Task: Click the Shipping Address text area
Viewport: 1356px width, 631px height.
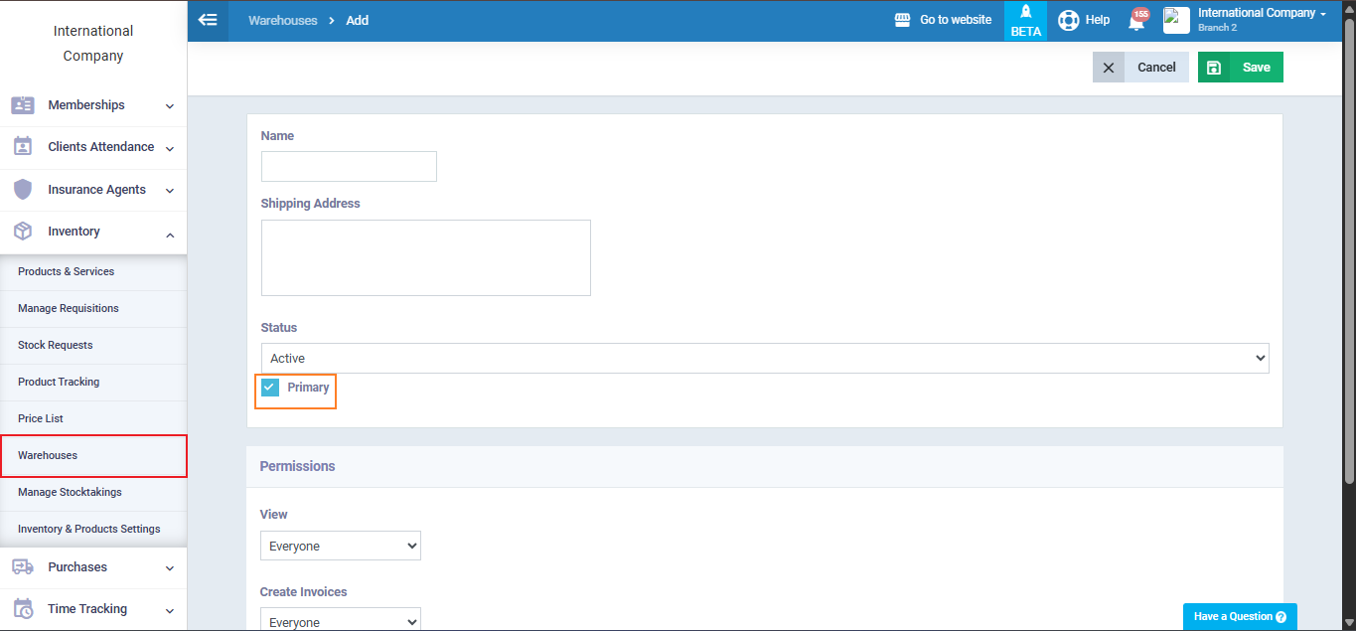Action: click(x=425, y=257)
